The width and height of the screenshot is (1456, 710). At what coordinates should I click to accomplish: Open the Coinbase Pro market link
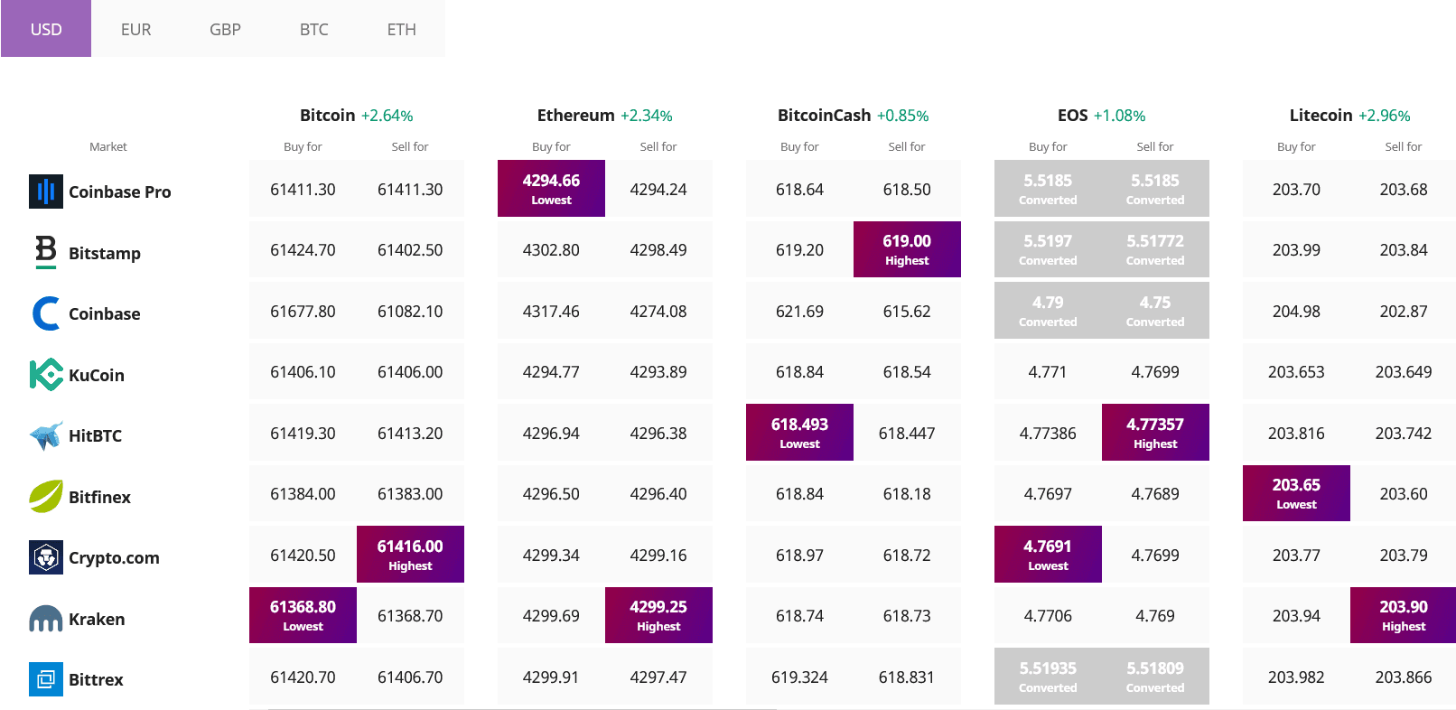coord(119,192)
